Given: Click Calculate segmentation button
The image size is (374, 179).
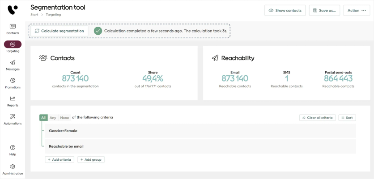Looking at the screenshot, I should point(59,31).
